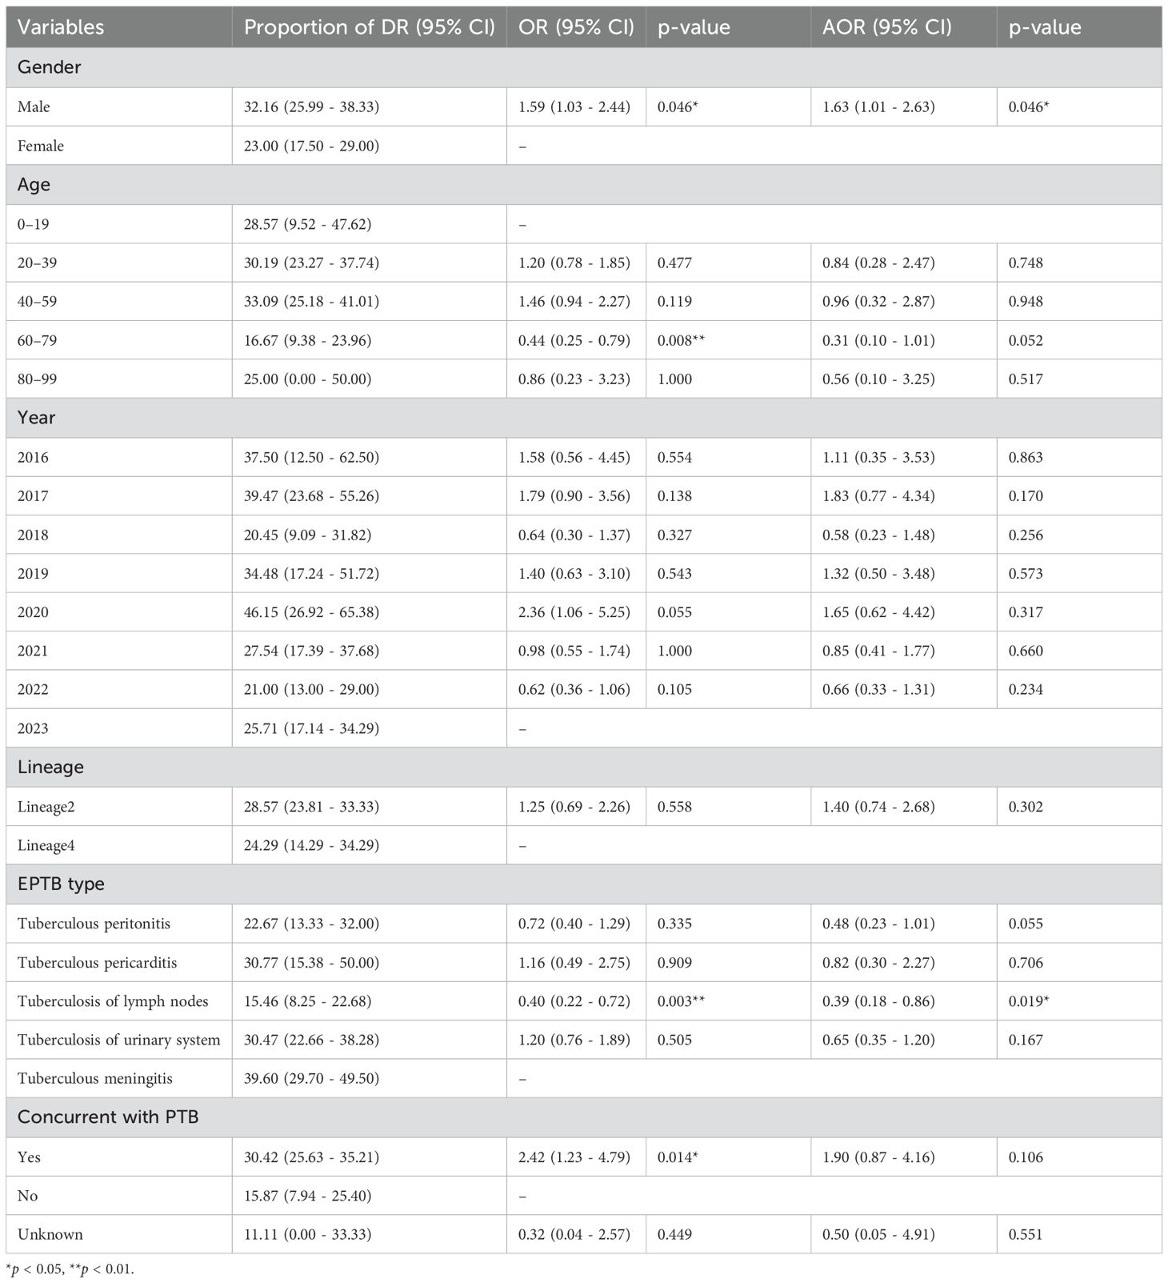Image resolution: width=1168 pixels, height=1283 pixels.
Task: Click the Lineage section heading
Action: click(x=50, y=768)
